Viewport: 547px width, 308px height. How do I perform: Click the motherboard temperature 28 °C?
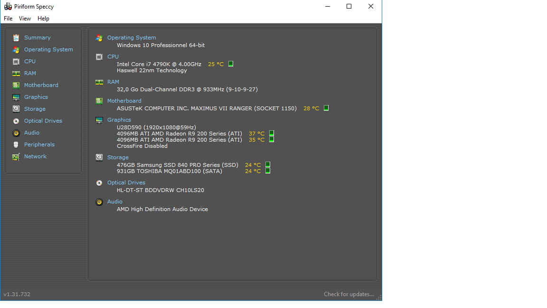tap(311, 108)
